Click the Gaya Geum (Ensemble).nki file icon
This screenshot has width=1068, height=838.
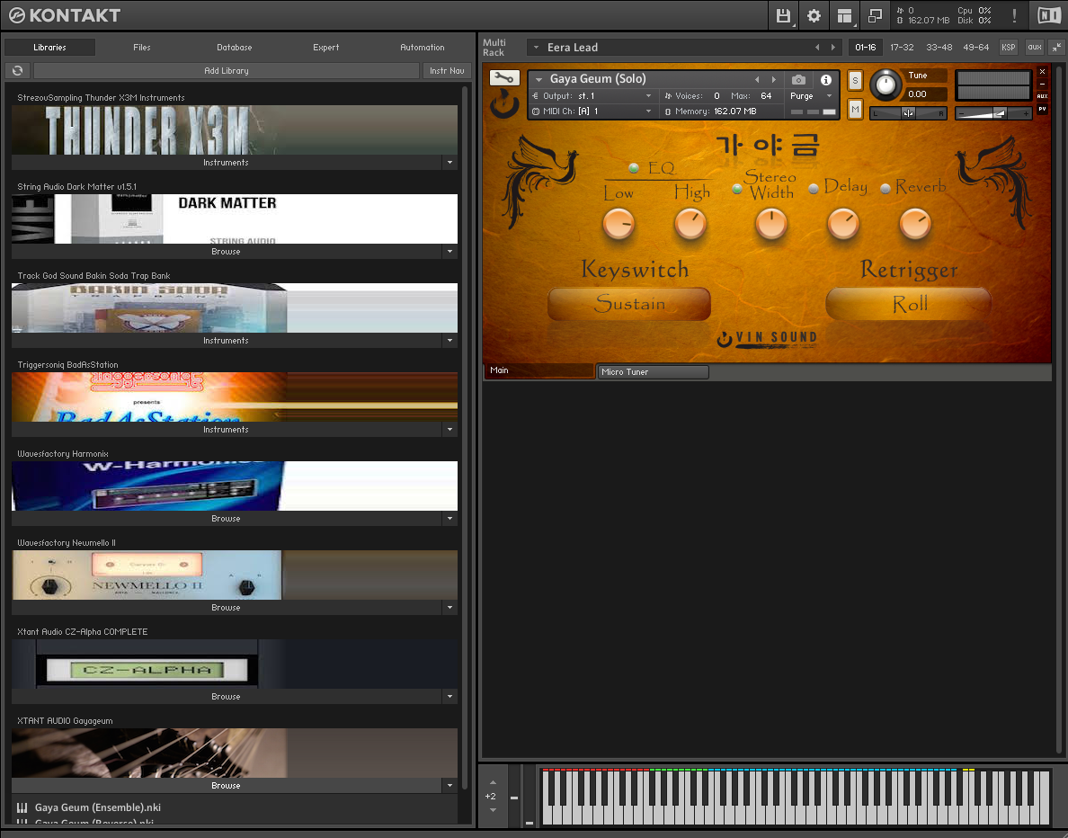(x=22, y=807)
